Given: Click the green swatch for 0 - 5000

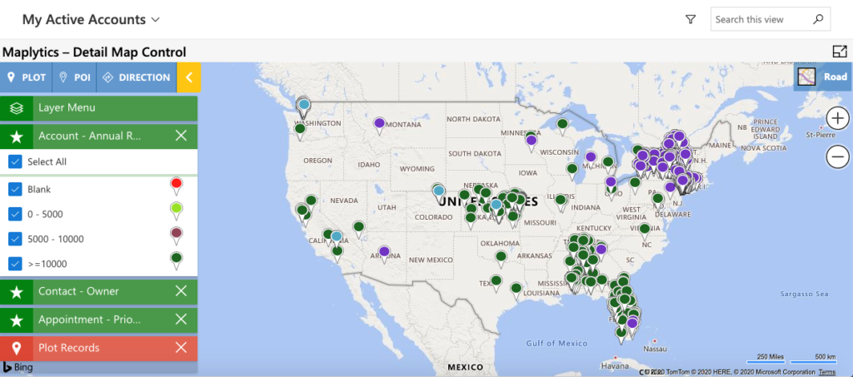Looking at the screenshot, I should pos(176,209).
